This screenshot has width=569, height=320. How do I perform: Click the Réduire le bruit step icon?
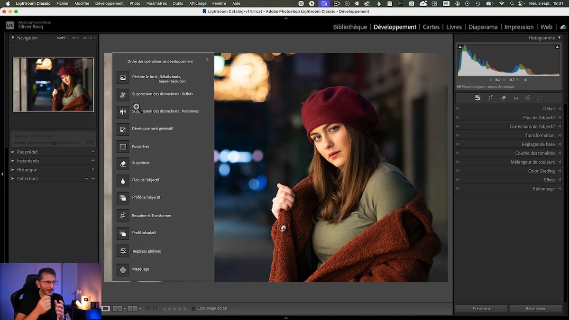point(123,77)
